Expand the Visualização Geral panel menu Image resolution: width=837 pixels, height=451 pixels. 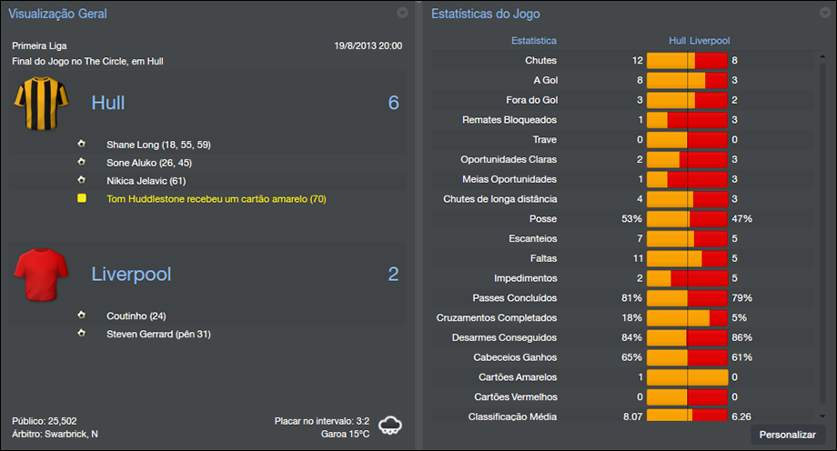[403, 13]
